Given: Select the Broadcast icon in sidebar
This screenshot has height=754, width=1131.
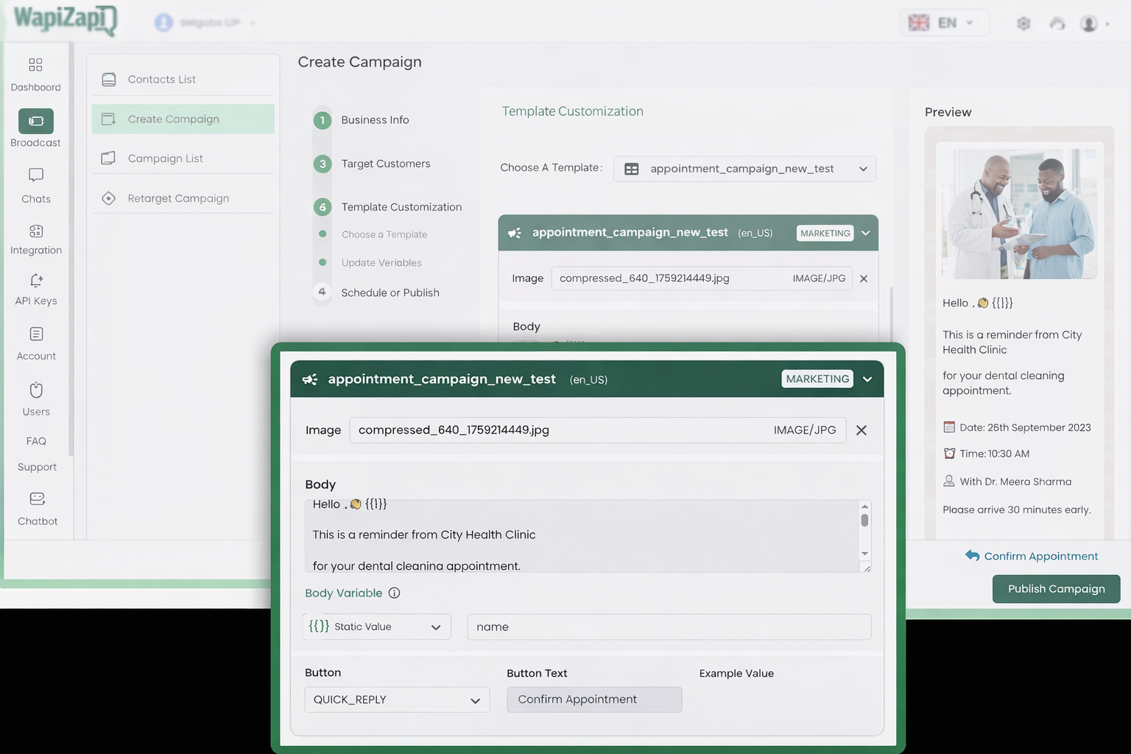Looking at the screenshot, I should 35,121.
